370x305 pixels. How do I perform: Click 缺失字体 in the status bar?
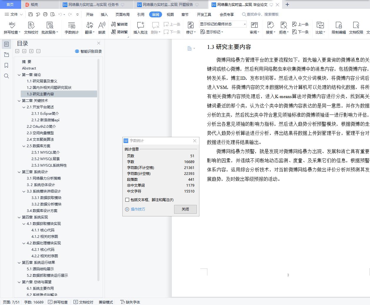130,302
